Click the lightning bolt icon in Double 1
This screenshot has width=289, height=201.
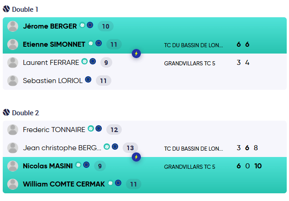pyautogui.click(x=136, y=54)
